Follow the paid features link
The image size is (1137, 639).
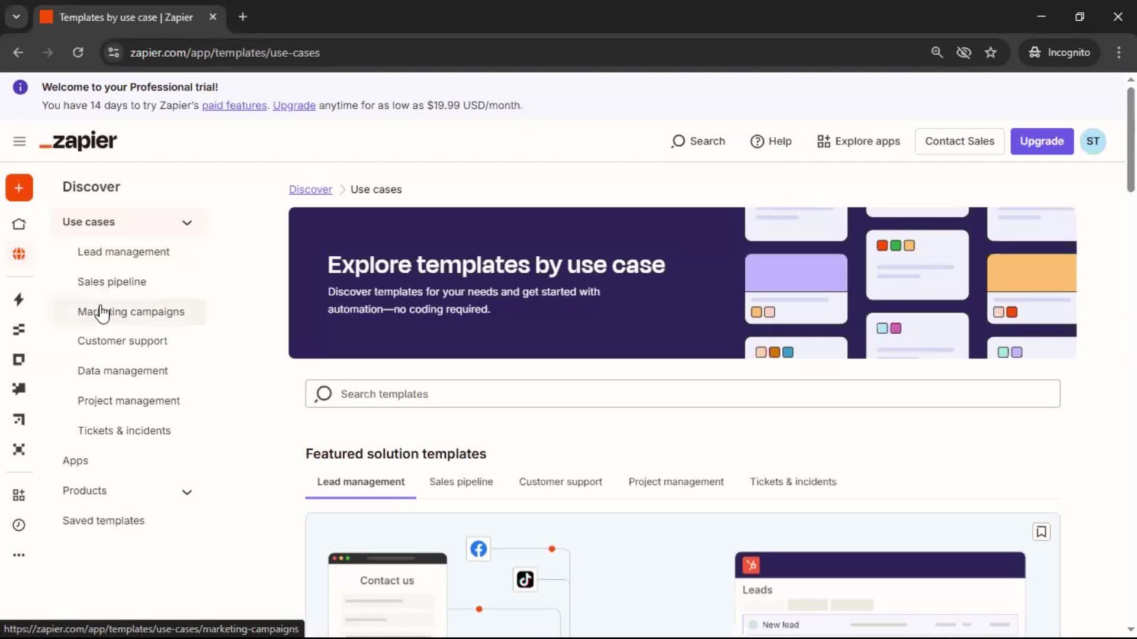235,105
